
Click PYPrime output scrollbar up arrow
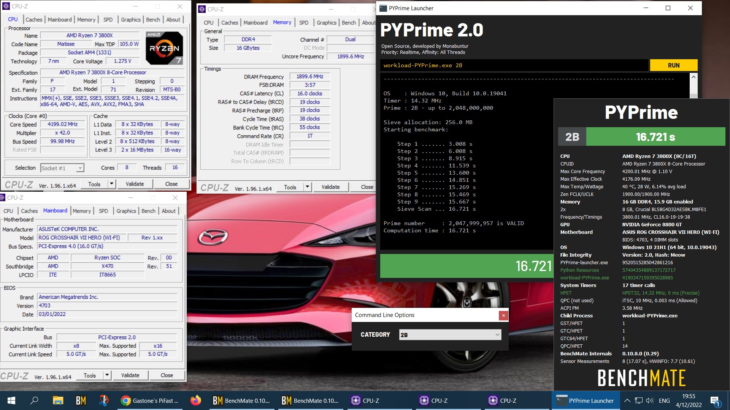click(693, 77)
